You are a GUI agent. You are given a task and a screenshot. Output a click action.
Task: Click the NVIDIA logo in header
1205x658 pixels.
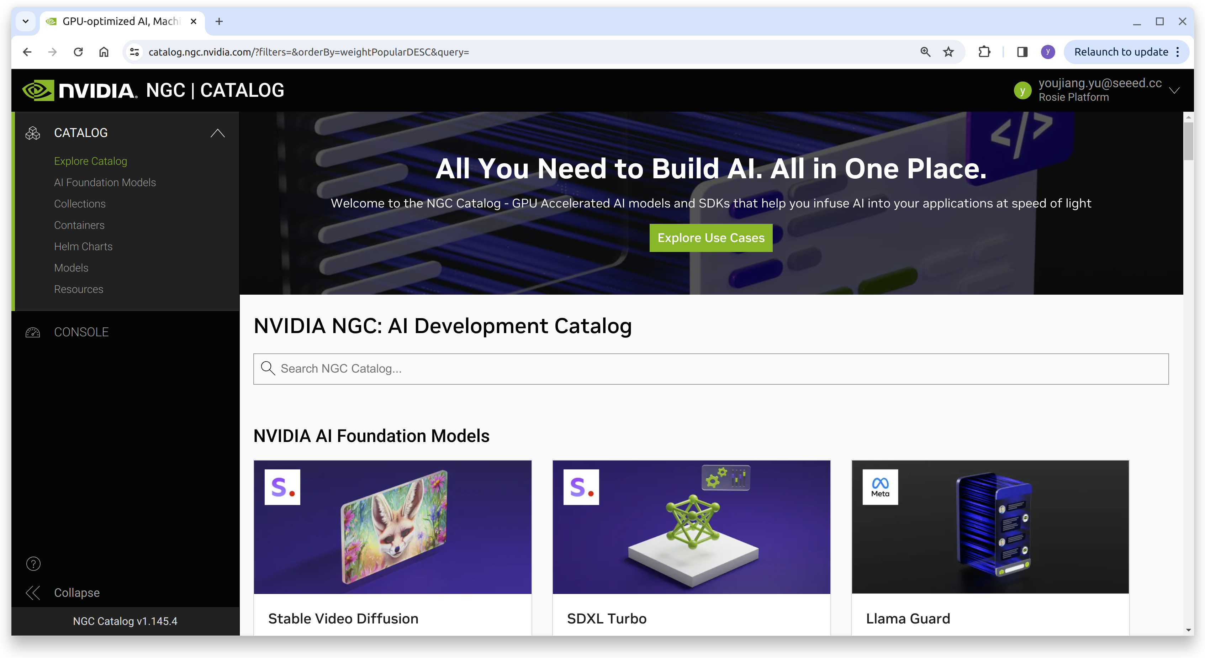(80, 90)
